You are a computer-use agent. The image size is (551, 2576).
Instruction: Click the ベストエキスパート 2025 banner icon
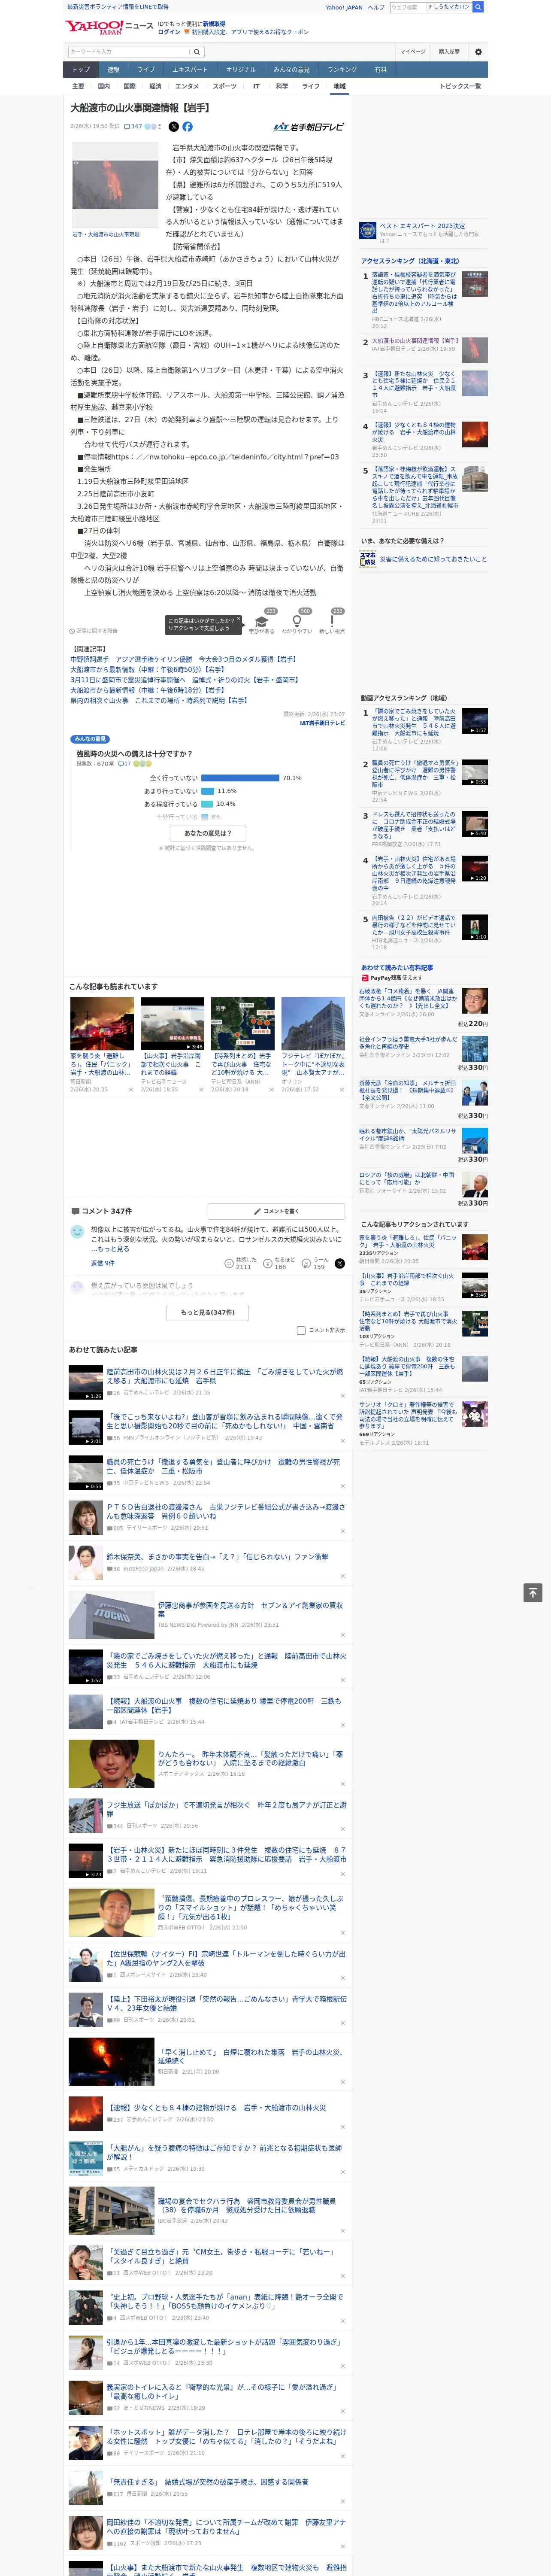point(368,230)
